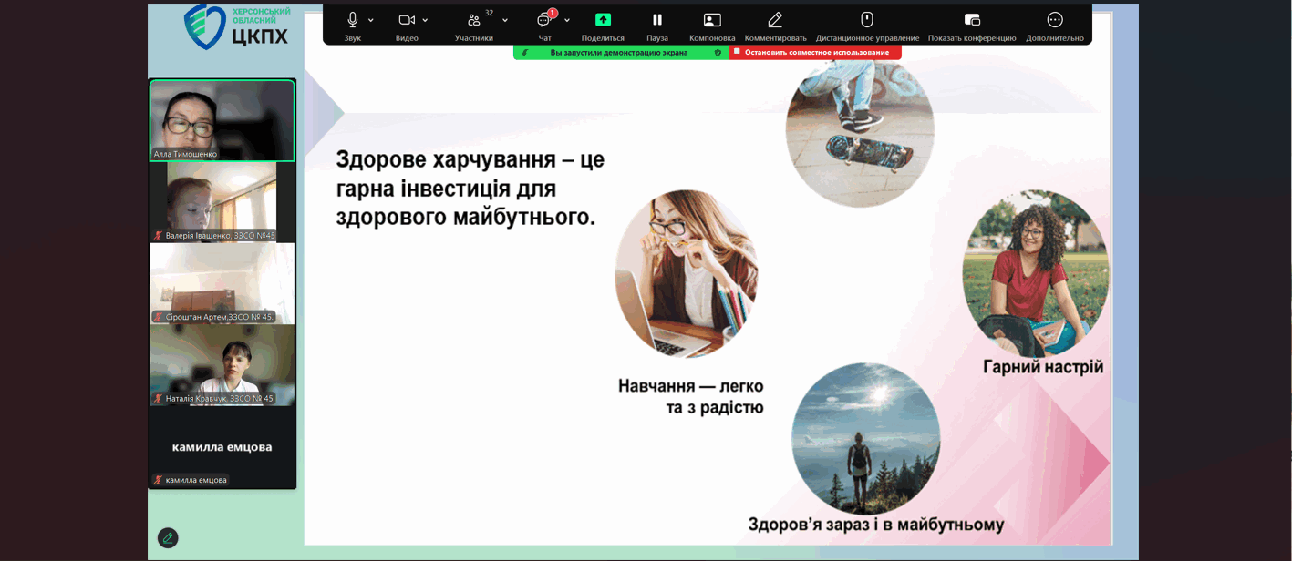1292x561 pixels.
Task: Expand the arrow next to Чат
Action: pyautogui.click(x=567, y=20)
